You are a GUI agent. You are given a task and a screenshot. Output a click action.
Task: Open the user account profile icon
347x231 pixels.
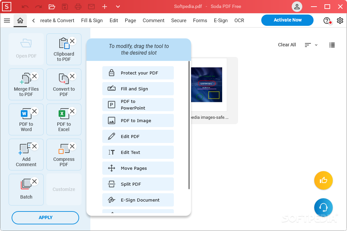pyautogui.click(x=297, y=7)
